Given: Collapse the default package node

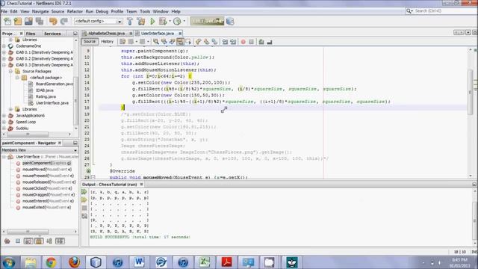Looking at the screenshot, I should point(17,78).
